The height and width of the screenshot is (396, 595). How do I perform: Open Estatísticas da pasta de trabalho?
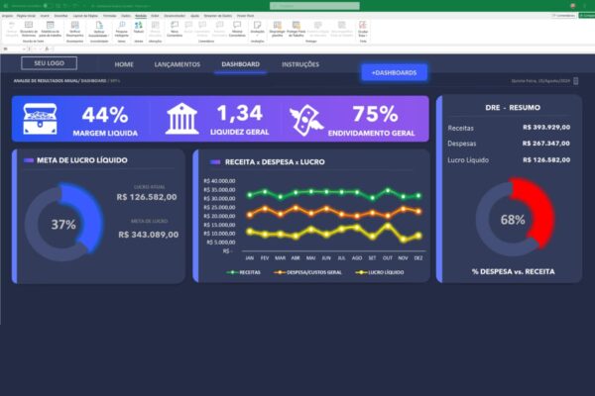coord(51,29)
